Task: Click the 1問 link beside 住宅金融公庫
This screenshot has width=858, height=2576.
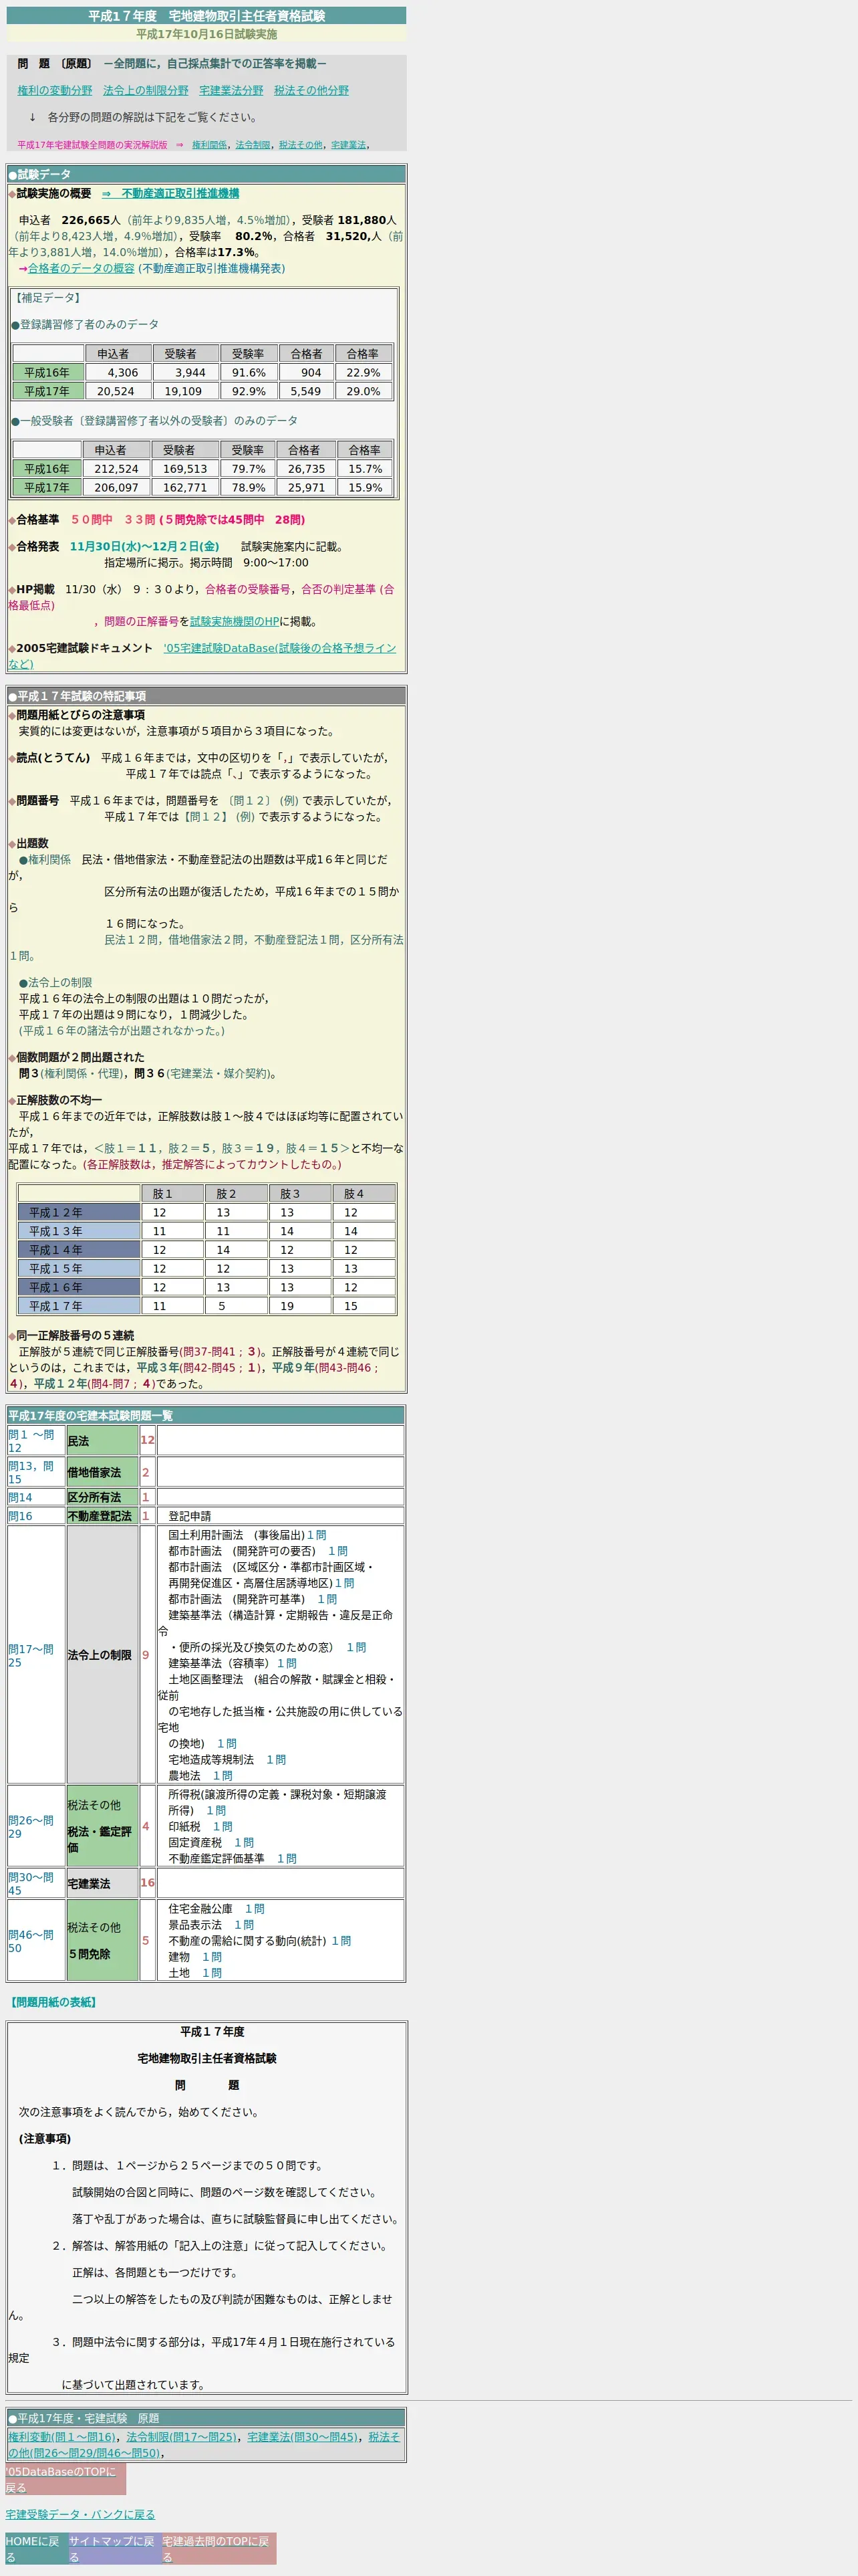Action: click(255, 1909)
